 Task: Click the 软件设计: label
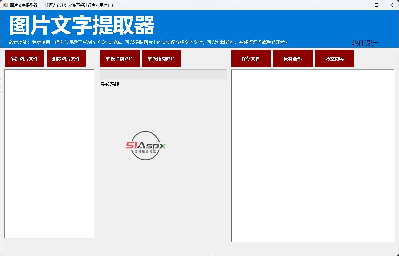pos(366,43)
